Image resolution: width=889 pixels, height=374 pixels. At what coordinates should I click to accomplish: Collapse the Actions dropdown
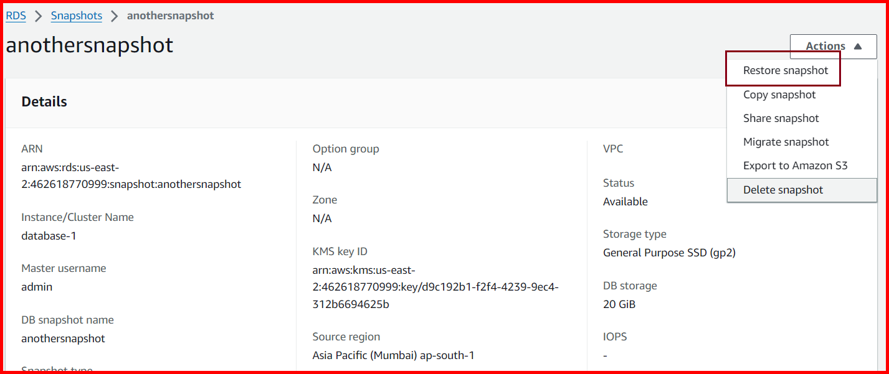coord(833,46)
